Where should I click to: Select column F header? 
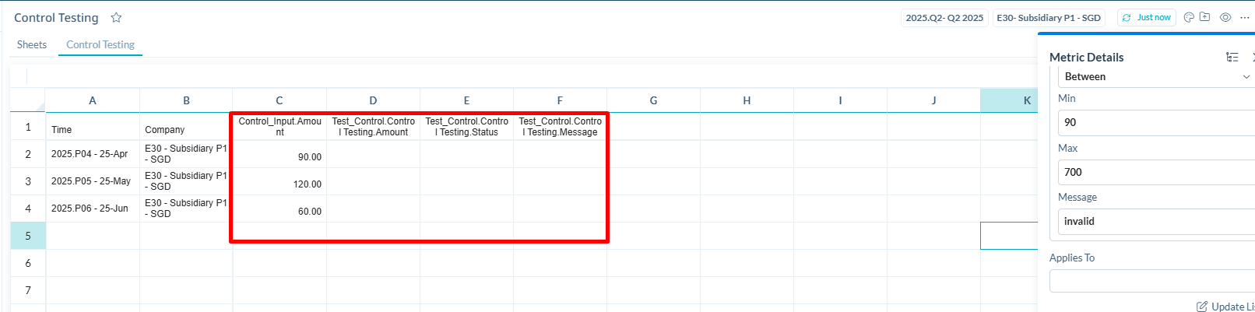[x=560, y=100]
